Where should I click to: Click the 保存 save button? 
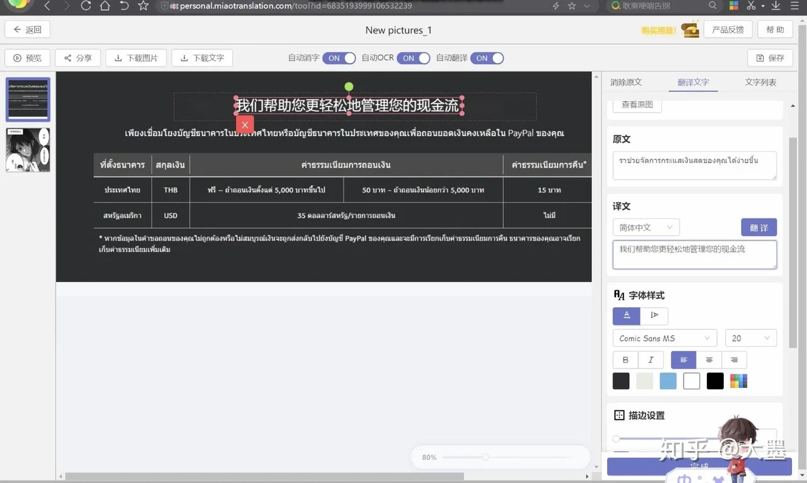coord(770,58)
